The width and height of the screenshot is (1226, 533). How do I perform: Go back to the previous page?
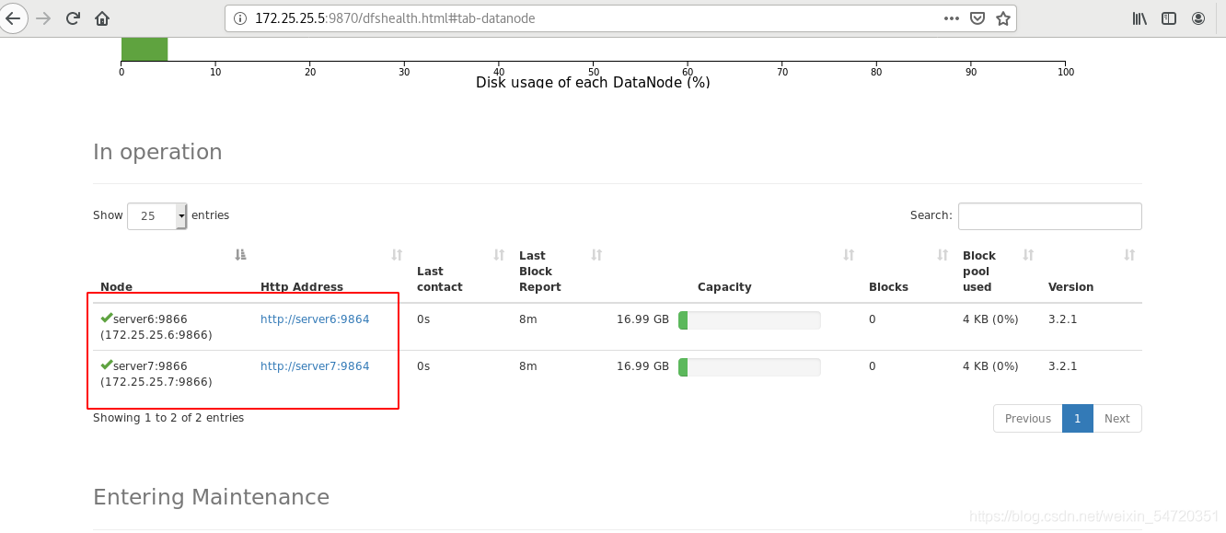(13, 18)
